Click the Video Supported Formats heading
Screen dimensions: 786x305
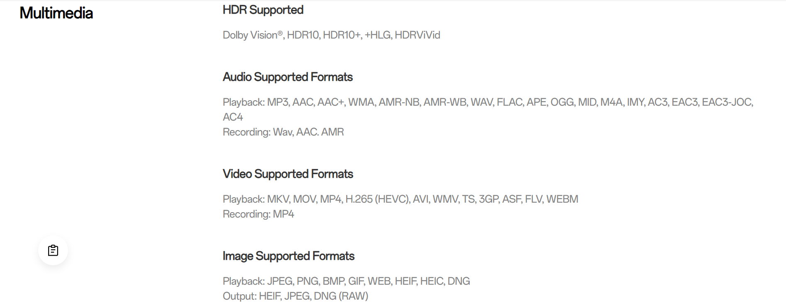(288, 174)
